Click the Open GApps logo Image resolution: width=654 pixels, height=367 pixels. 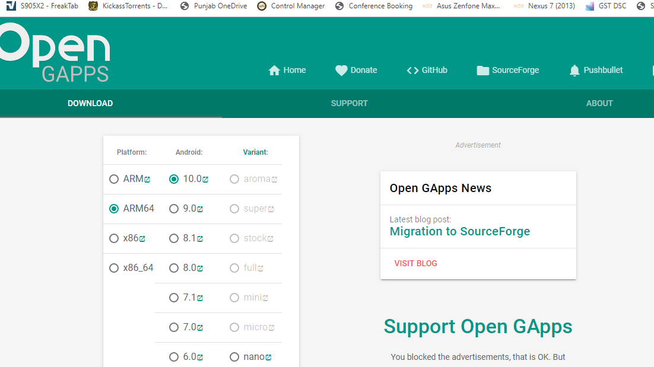coord(55,53)
